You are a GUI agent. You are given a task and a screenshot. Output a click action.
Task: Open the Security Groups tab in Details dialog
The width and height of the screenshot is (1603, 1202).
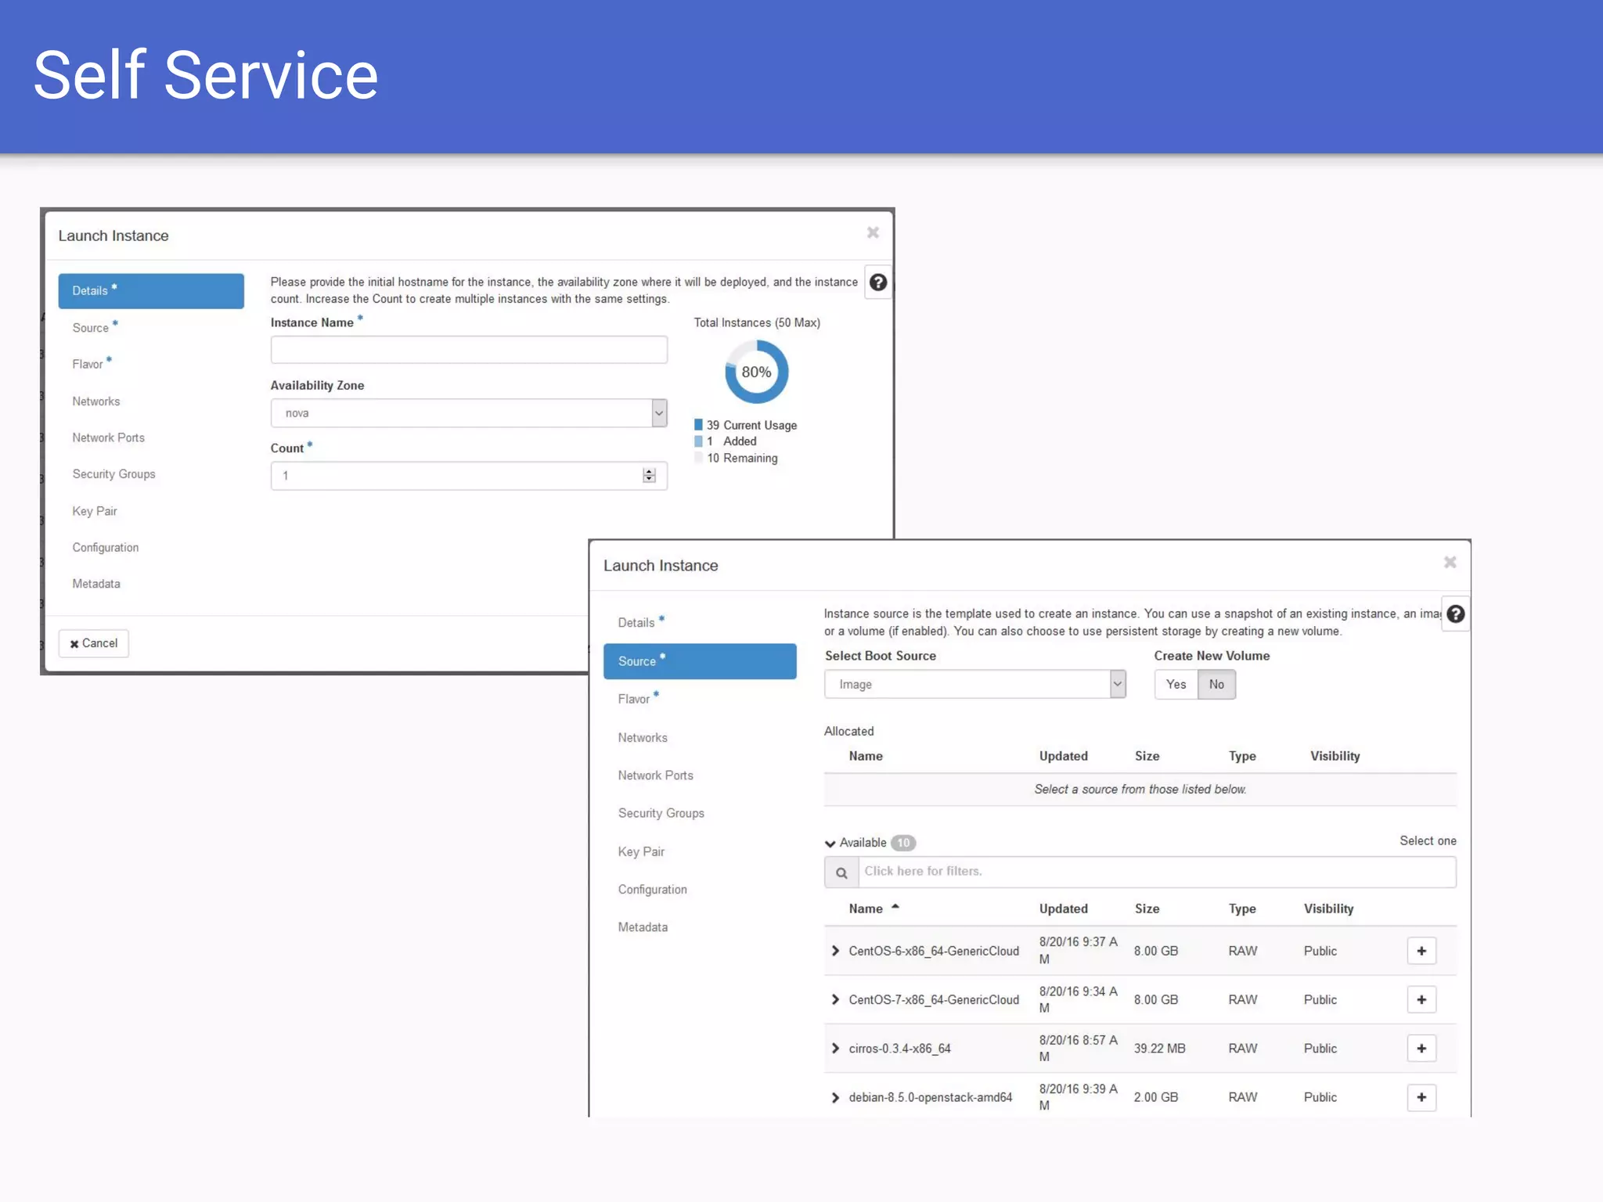113,474
